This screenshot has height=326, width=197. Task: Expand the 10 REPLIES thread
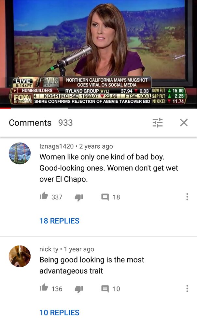click(59, 313)
